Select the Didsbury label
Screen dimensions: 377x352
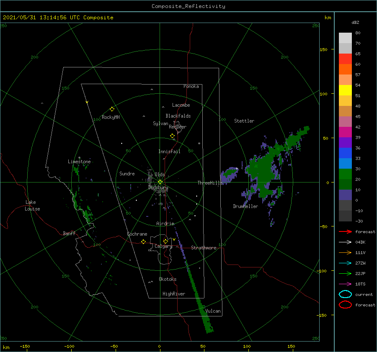coord(158,188)
